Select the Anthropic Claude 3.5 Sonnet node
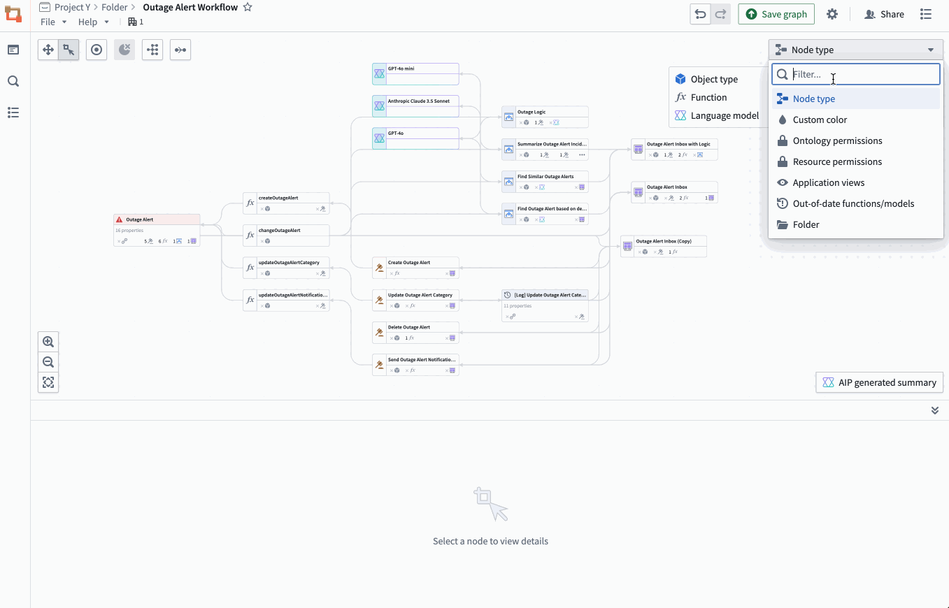The width and height of the screenshot is (949, 608). (x=415, y=106)
